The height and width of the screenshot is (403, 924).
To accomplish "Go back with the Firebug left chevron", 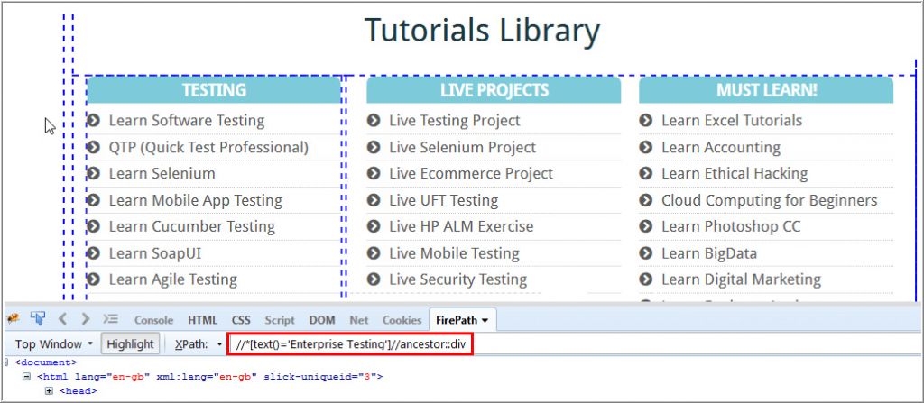I will [62, 319].
